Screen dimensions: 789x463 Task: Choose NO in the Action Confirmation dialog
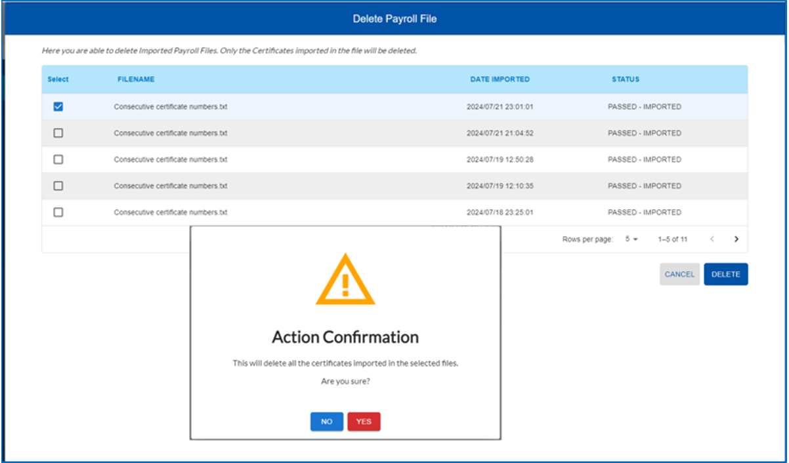(x=326, y=422)
